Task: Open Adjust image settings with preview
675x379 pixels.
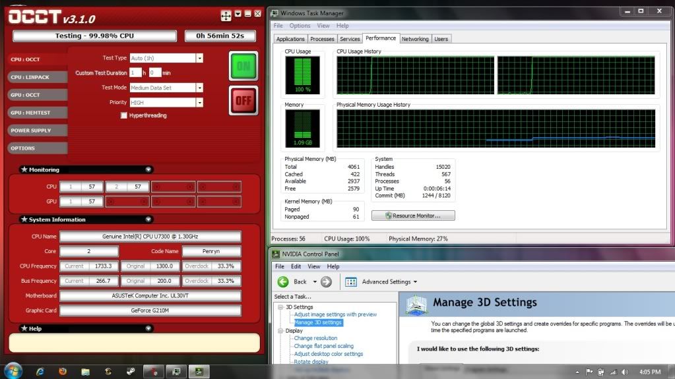Action: tap(335, 314)
